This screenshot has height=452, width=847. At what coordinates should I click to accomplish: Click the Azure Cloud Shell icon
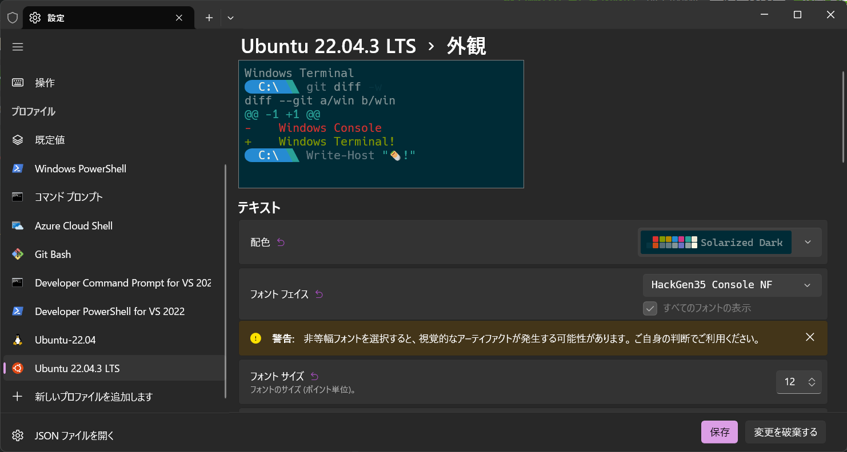coord(18,225)
